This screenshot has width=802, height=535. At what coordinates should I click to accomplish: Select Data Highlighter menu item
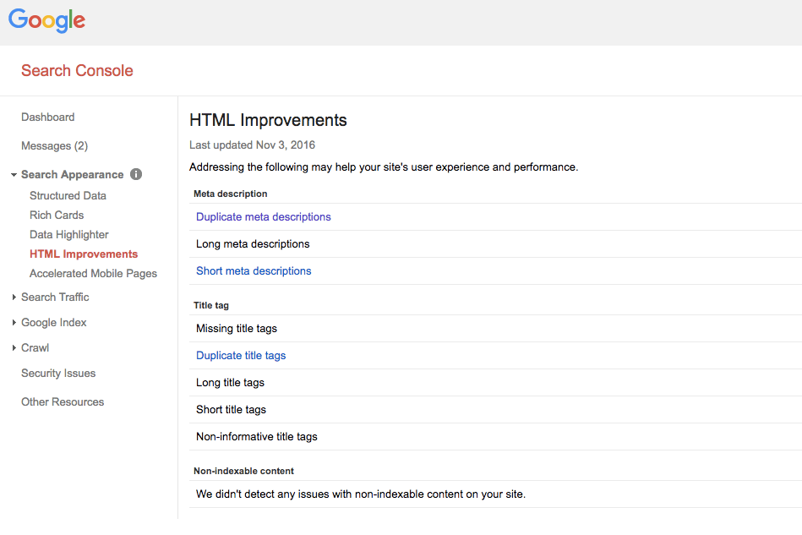69,234
